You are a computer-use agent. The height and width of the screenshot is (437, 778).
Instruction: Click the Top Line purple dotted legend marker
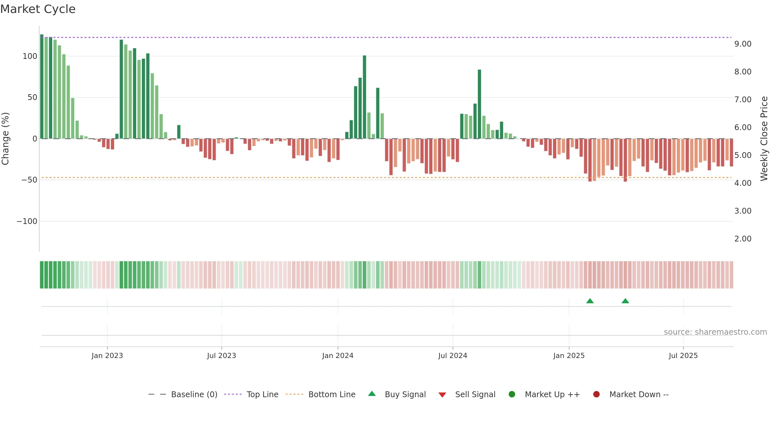(233, 394)
